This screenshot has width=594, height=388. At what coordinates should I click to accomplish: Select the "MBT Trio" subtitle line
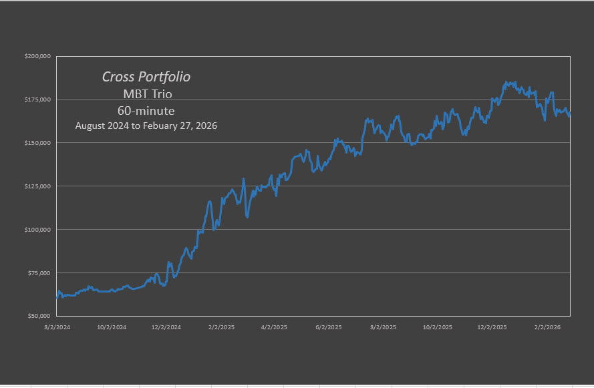146,94
